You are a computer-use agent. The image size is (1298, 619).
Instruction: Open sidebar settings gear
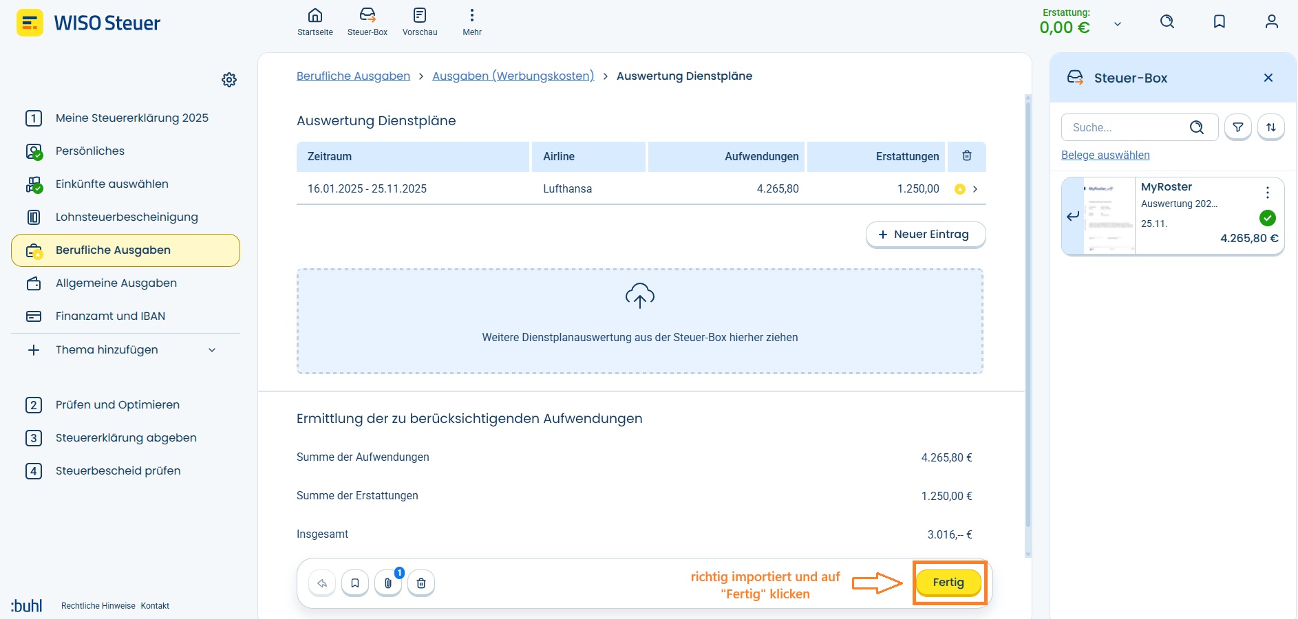point(229,80)
